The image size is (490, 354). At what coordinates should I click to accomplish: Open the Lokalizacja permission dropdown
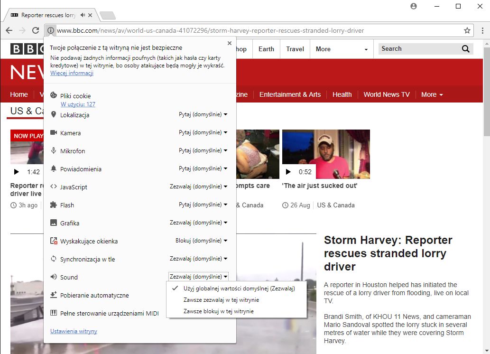pos(203,114)
